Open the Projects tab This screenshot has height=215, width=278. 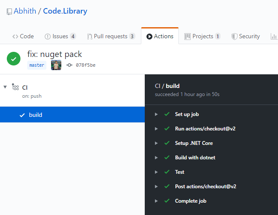(x=202, y=37)
